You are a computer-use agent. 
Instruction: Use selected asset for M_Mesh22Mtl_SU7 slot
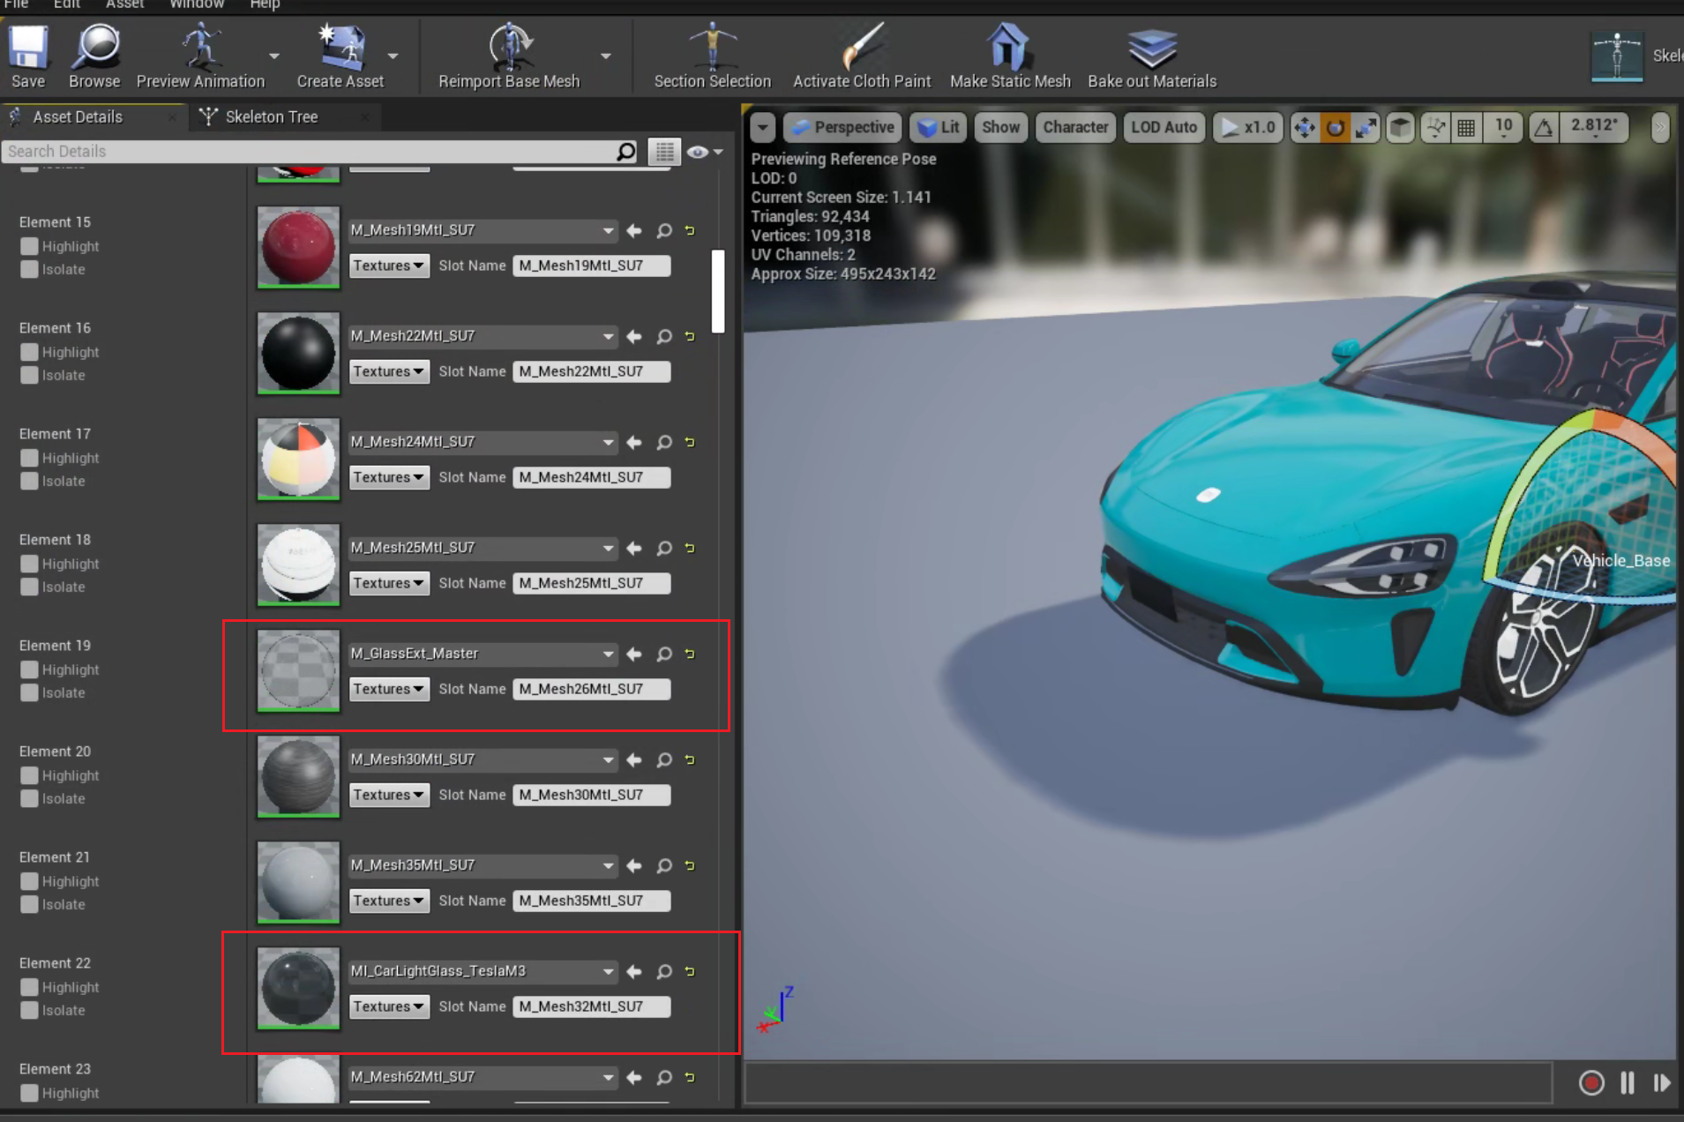634,337
